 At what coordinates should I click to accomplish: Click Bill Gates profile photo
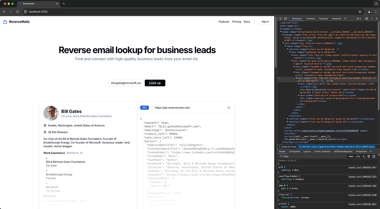click(51, 113)
